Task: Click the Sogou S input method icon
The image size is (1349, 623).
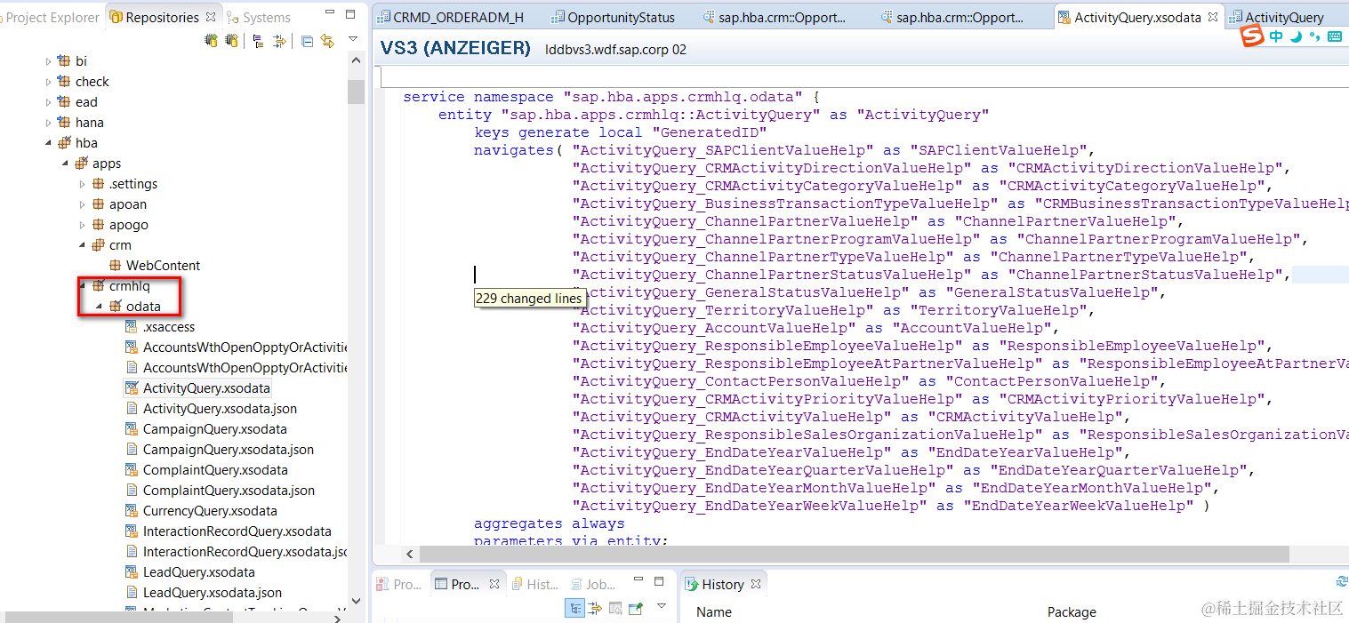Action: coord(1254,36)
